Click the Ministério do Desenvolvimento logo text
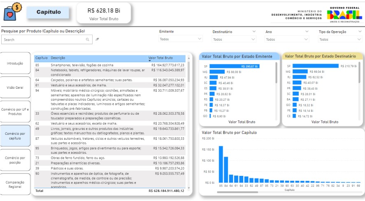The image size is (365, 201). (296, 14)
